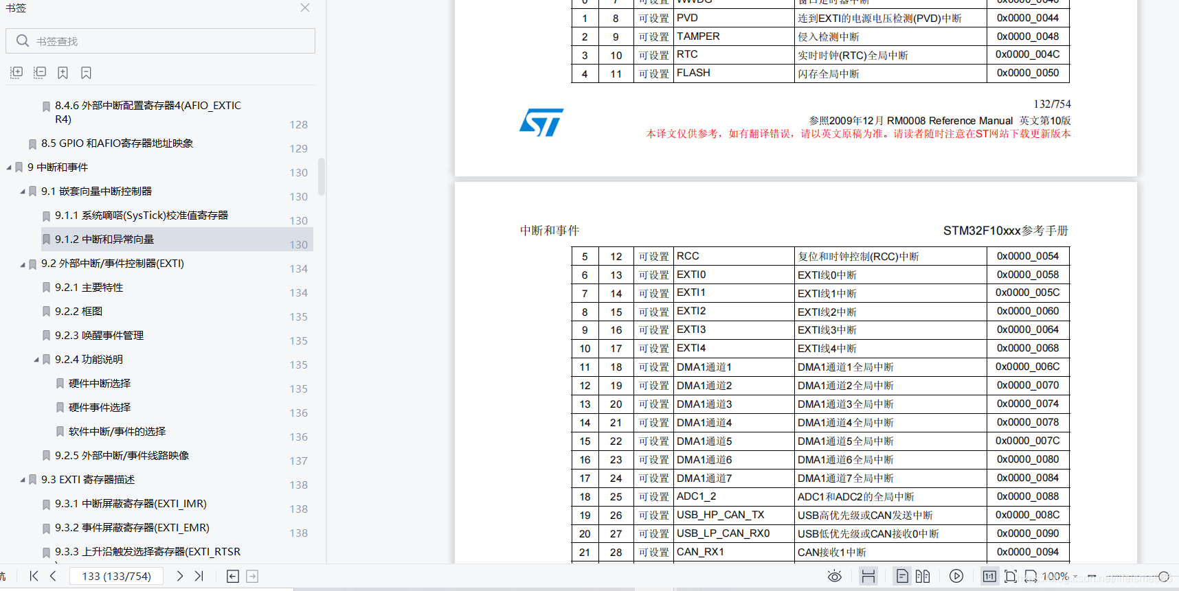The width and height of the screenshot is (1179, 591).
Task: Start slideshow playback
Action: pos(956,576)
